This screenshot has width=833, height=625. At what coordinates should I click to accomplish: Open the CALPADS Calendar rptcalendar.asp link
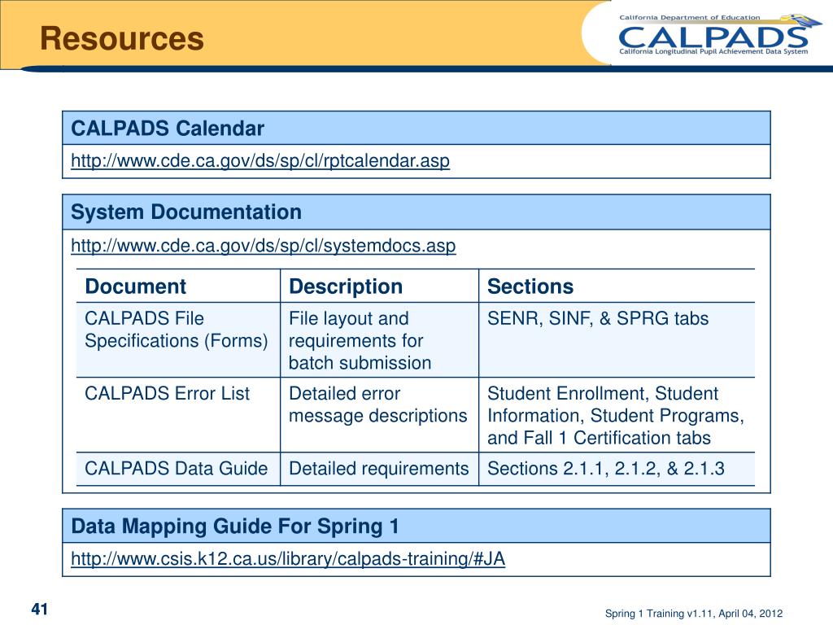pyautogui.click(x=260, y=160)
